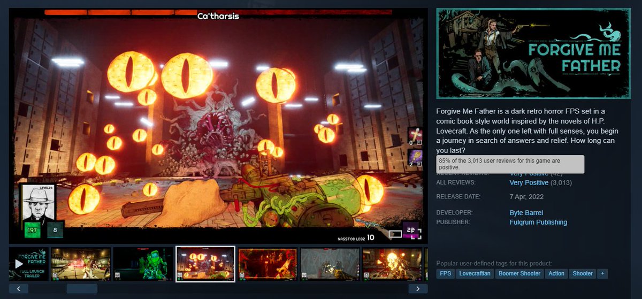Open the fiery explosion screenshot thumbnail
Screen dimensions: 642x299
pyautogui.click(x=392, y=264)
